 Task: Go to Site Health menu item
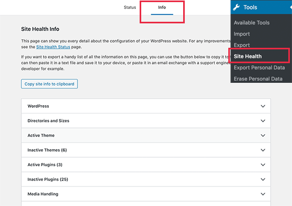click(248, 56)
